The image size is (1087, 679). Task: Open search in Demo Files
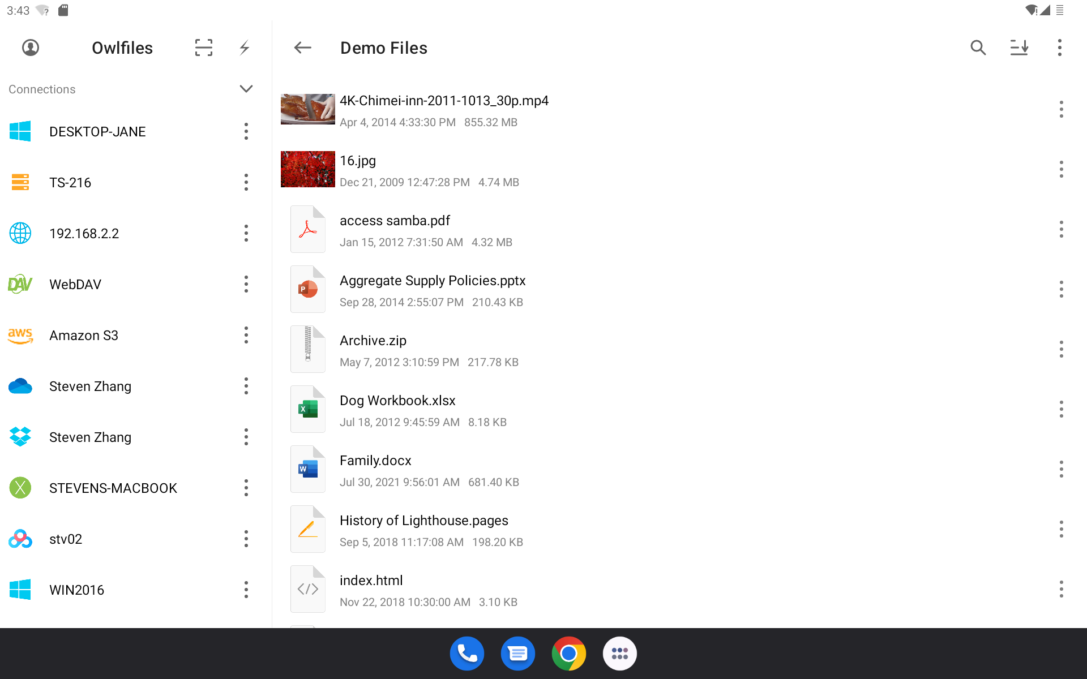(x=978, y=48)
